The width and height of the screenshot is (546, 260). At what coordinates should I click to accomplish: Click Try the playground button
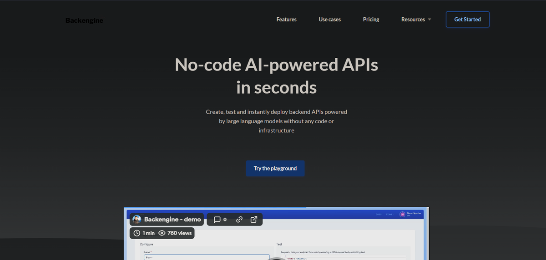[x=275, y=168]
